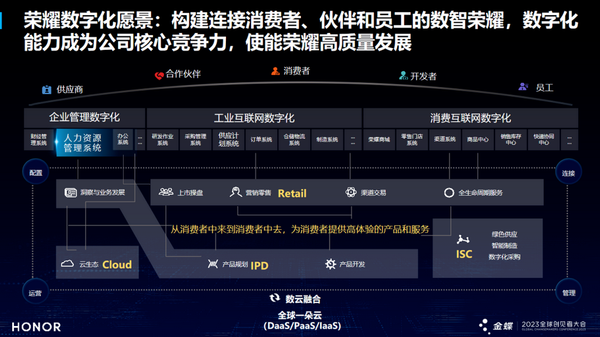The height and width of the screenshot is (337, 600).
Task: Click the 订单系统 box
Action: click(x=261, y=139)
